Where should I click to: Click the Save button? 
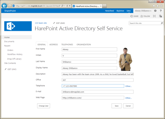click(x=117, y=106)
